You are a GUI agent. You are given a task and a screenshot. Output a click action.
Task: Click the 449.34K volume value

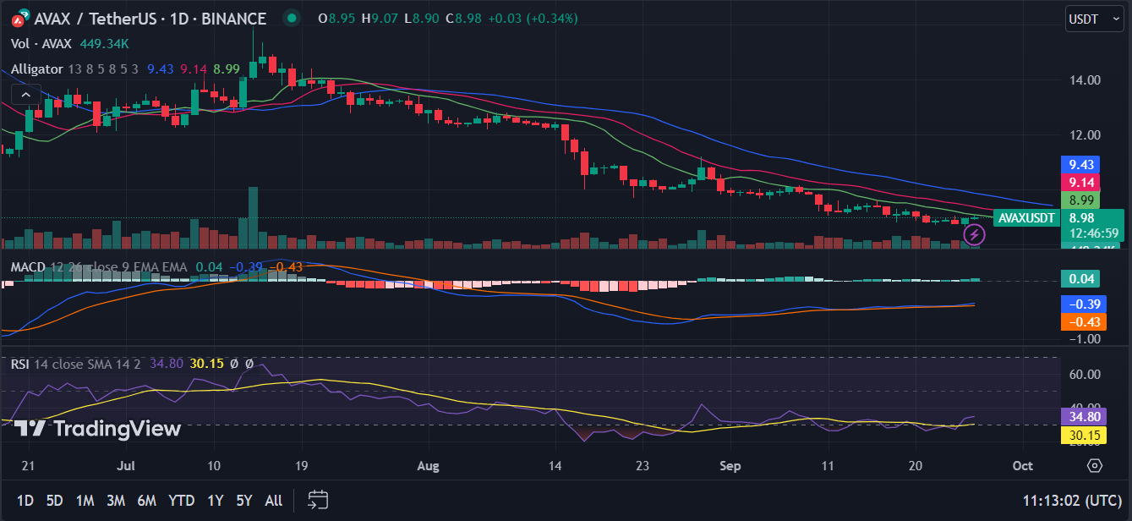105,43
